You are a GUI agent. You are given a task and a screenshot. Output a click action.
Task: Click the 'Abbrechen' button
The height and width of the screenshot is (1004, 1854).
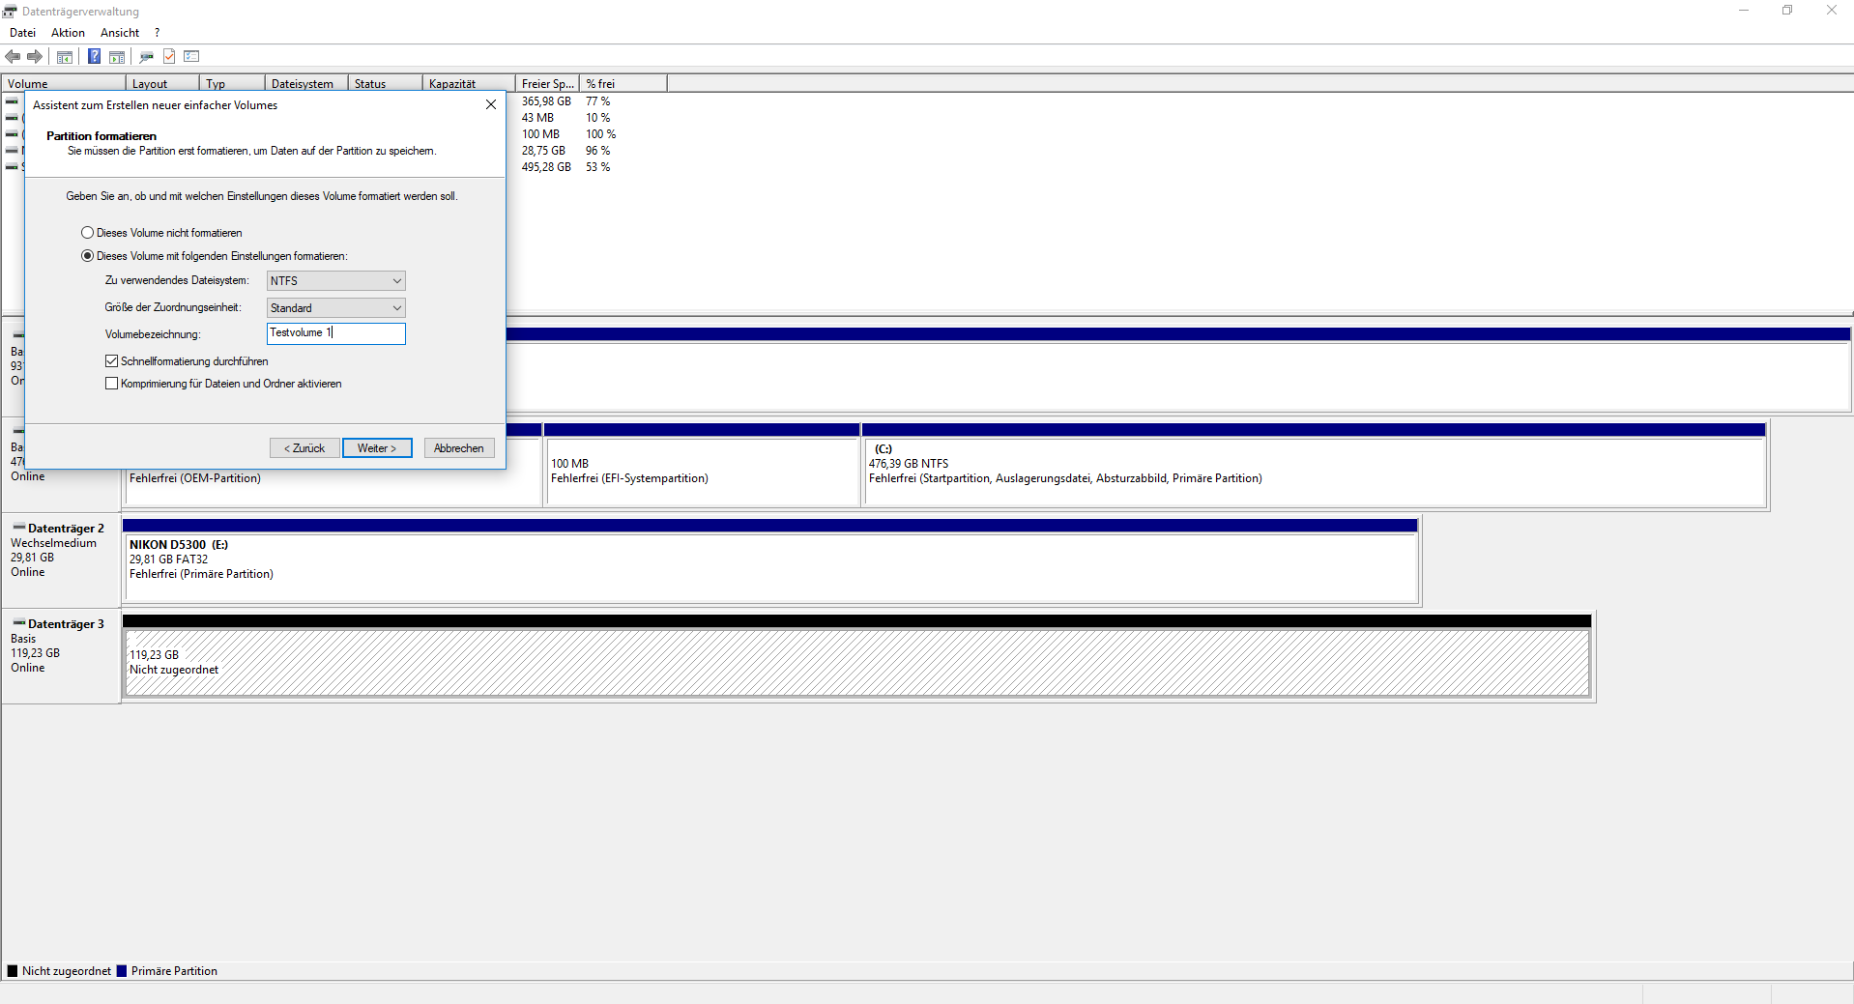[x=459, y=448]
